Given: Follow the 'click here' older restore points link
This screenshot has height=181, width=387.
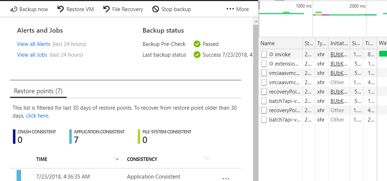Looking at the screenshot, I should (x=37, y=116).
